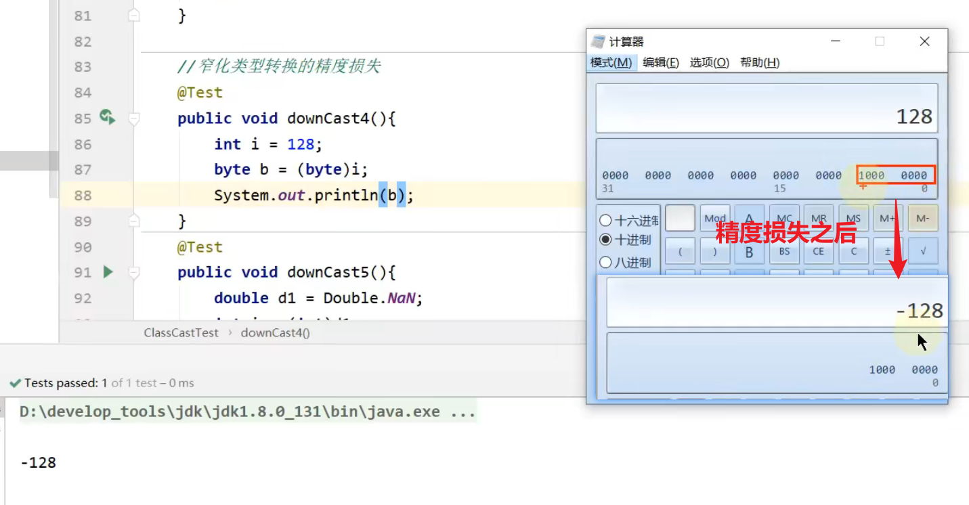969x505 pixels.
Task: Click the √ square root key
Action: tap(922, 251)
